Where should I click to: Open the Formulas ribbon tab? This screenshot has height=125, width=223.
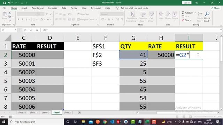[53, 8]
